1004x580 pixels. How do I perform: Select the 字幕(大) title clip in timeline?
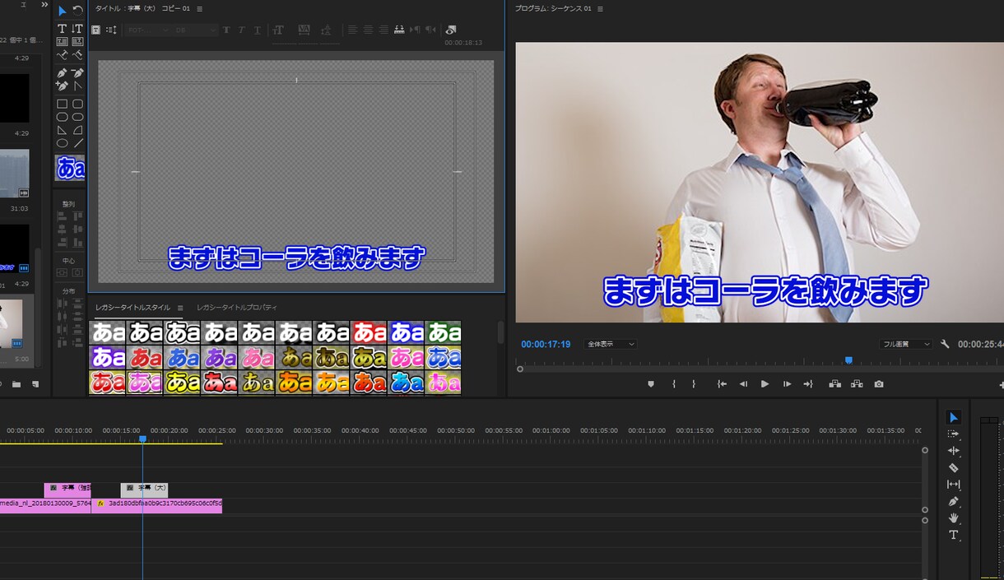(144, 489)
